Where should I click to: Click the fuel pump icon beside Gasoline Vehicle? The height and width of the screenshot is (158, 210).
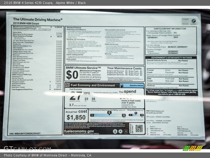coord(122,85)
